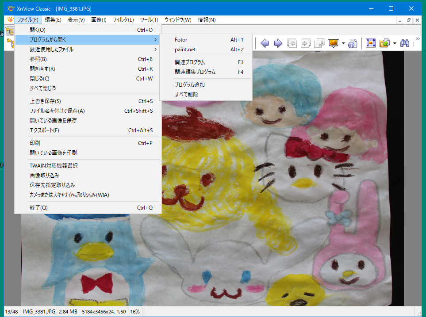Screen dimensions: 426x317
Task: Select 関連編集プログラム submenu entry
Action: click(x=206, y=72)
